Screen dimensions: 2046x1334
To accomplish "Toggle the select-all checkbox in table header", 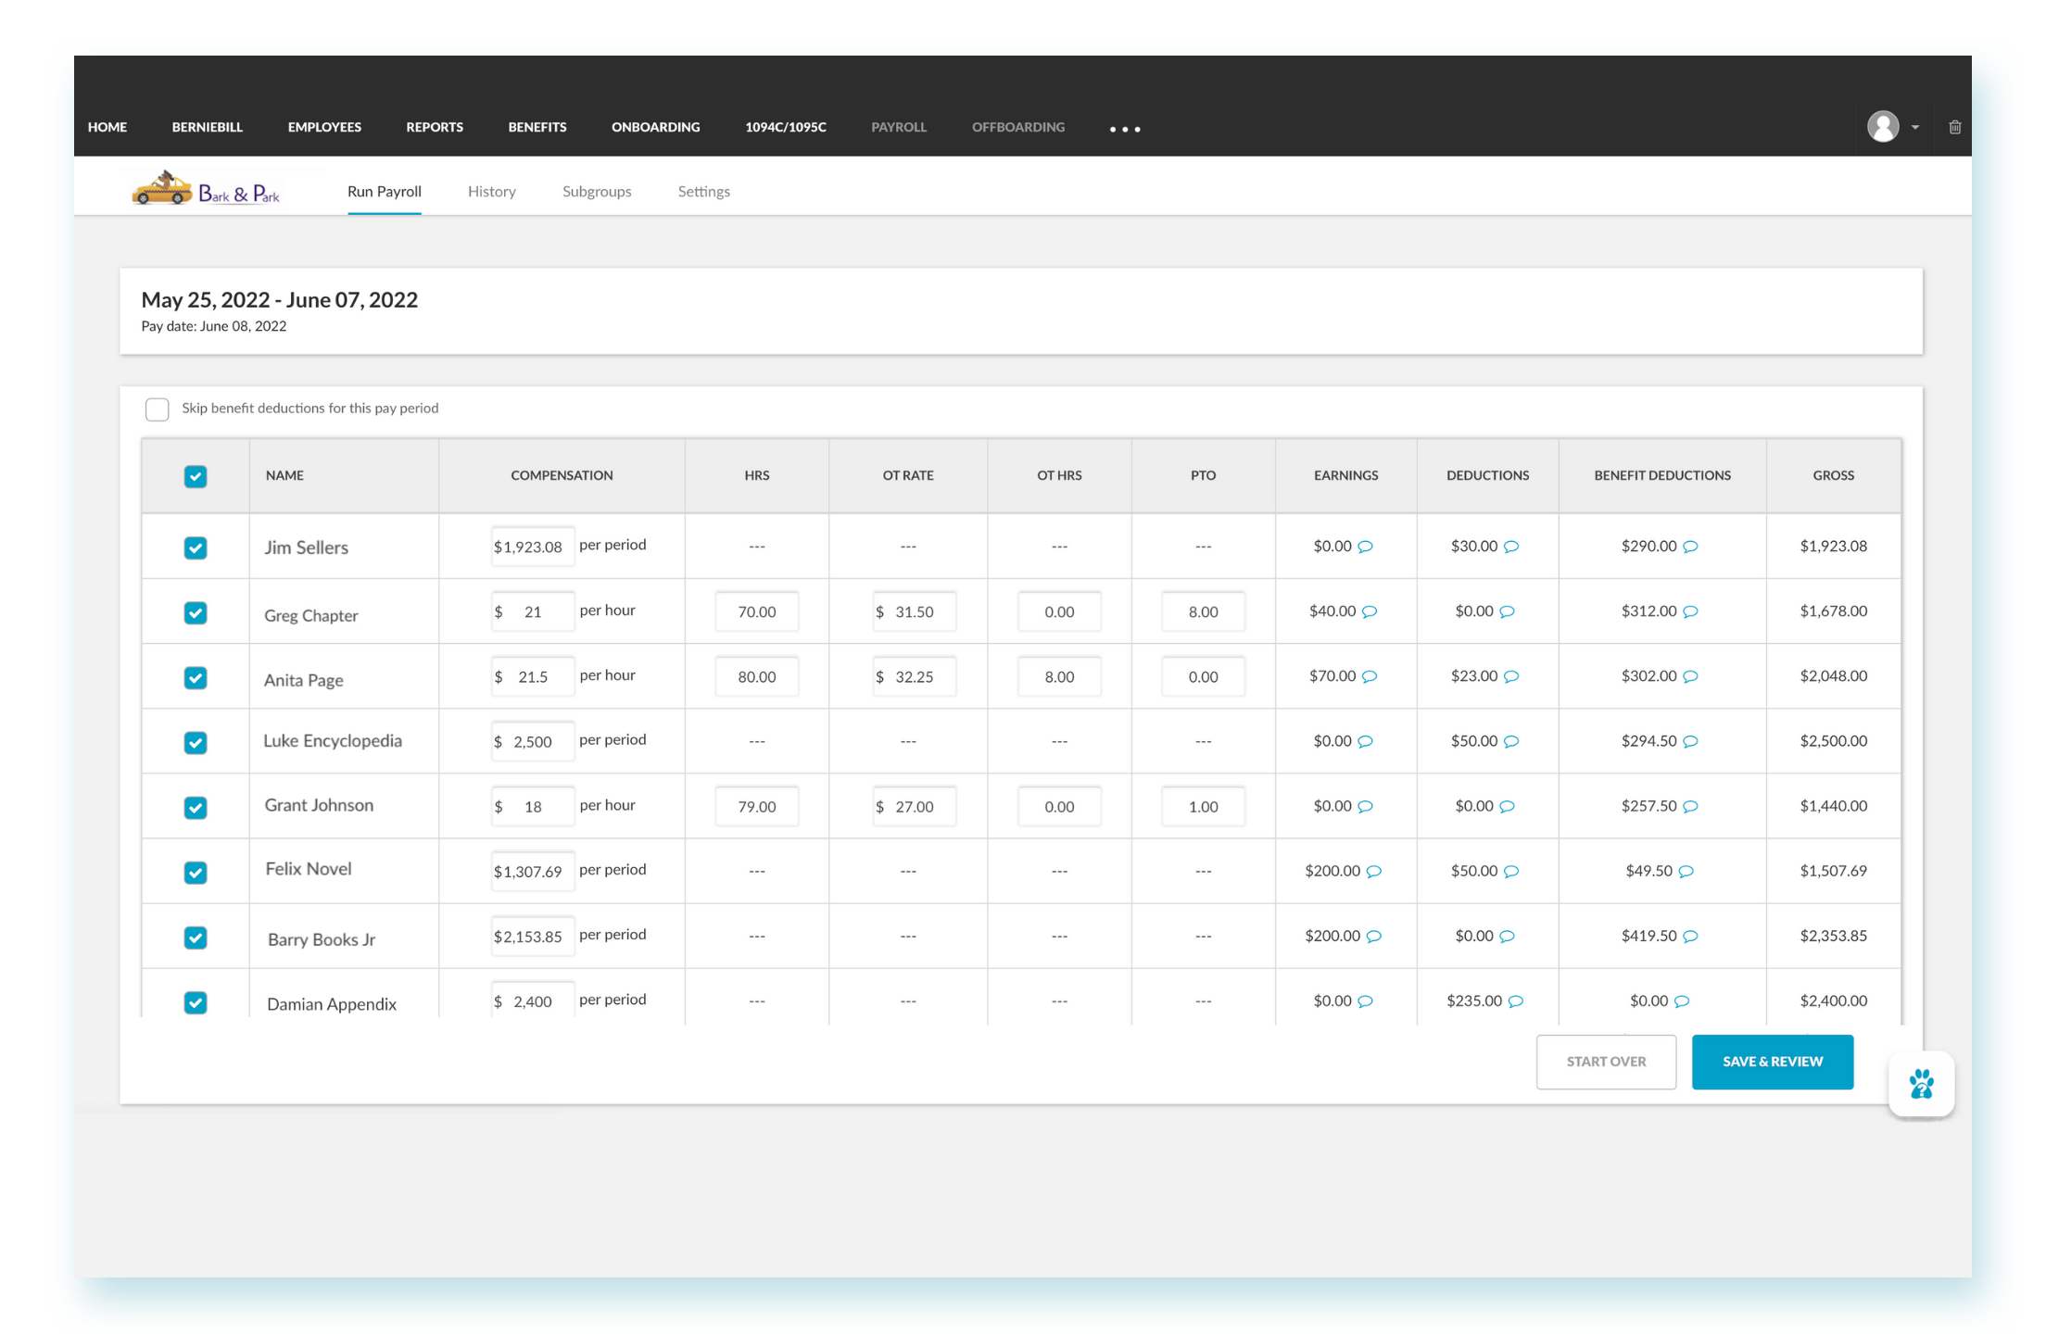I will tap(196, 476).
